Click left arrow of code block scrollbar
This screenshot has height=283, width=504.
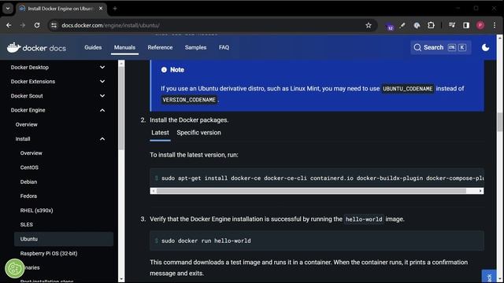coord(154,191)
